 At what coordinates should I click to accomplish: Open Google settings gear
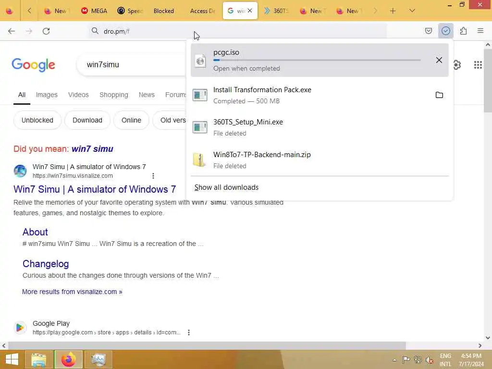click(x=457, y=65)
